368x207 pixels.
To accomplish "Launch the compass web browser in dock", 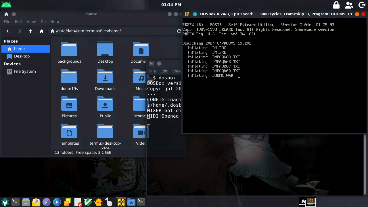I will pos(47,202).
